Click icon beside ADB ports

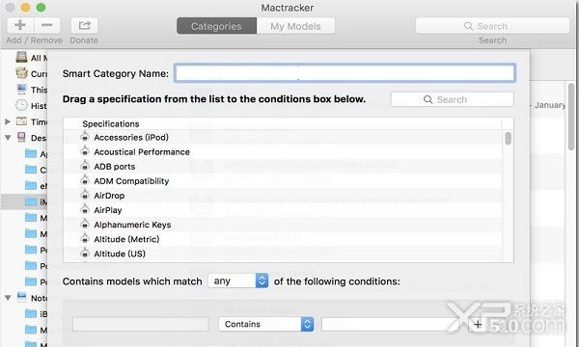click(x=85, y=166)
